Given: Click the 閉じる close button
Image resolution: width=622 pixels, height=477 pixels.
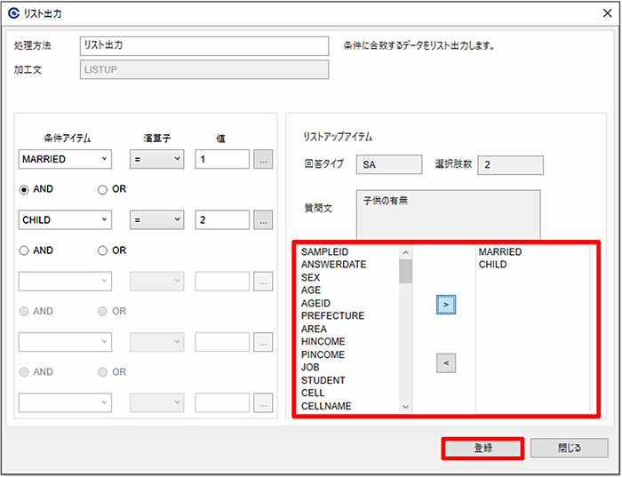Looking at the screenshot, I should click(570, 448).
